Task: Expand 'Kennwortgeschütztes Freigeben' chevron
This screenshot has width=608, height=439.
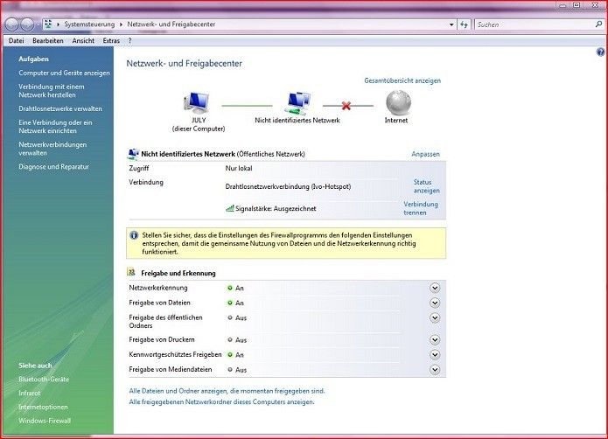Action: click(435, 354)
